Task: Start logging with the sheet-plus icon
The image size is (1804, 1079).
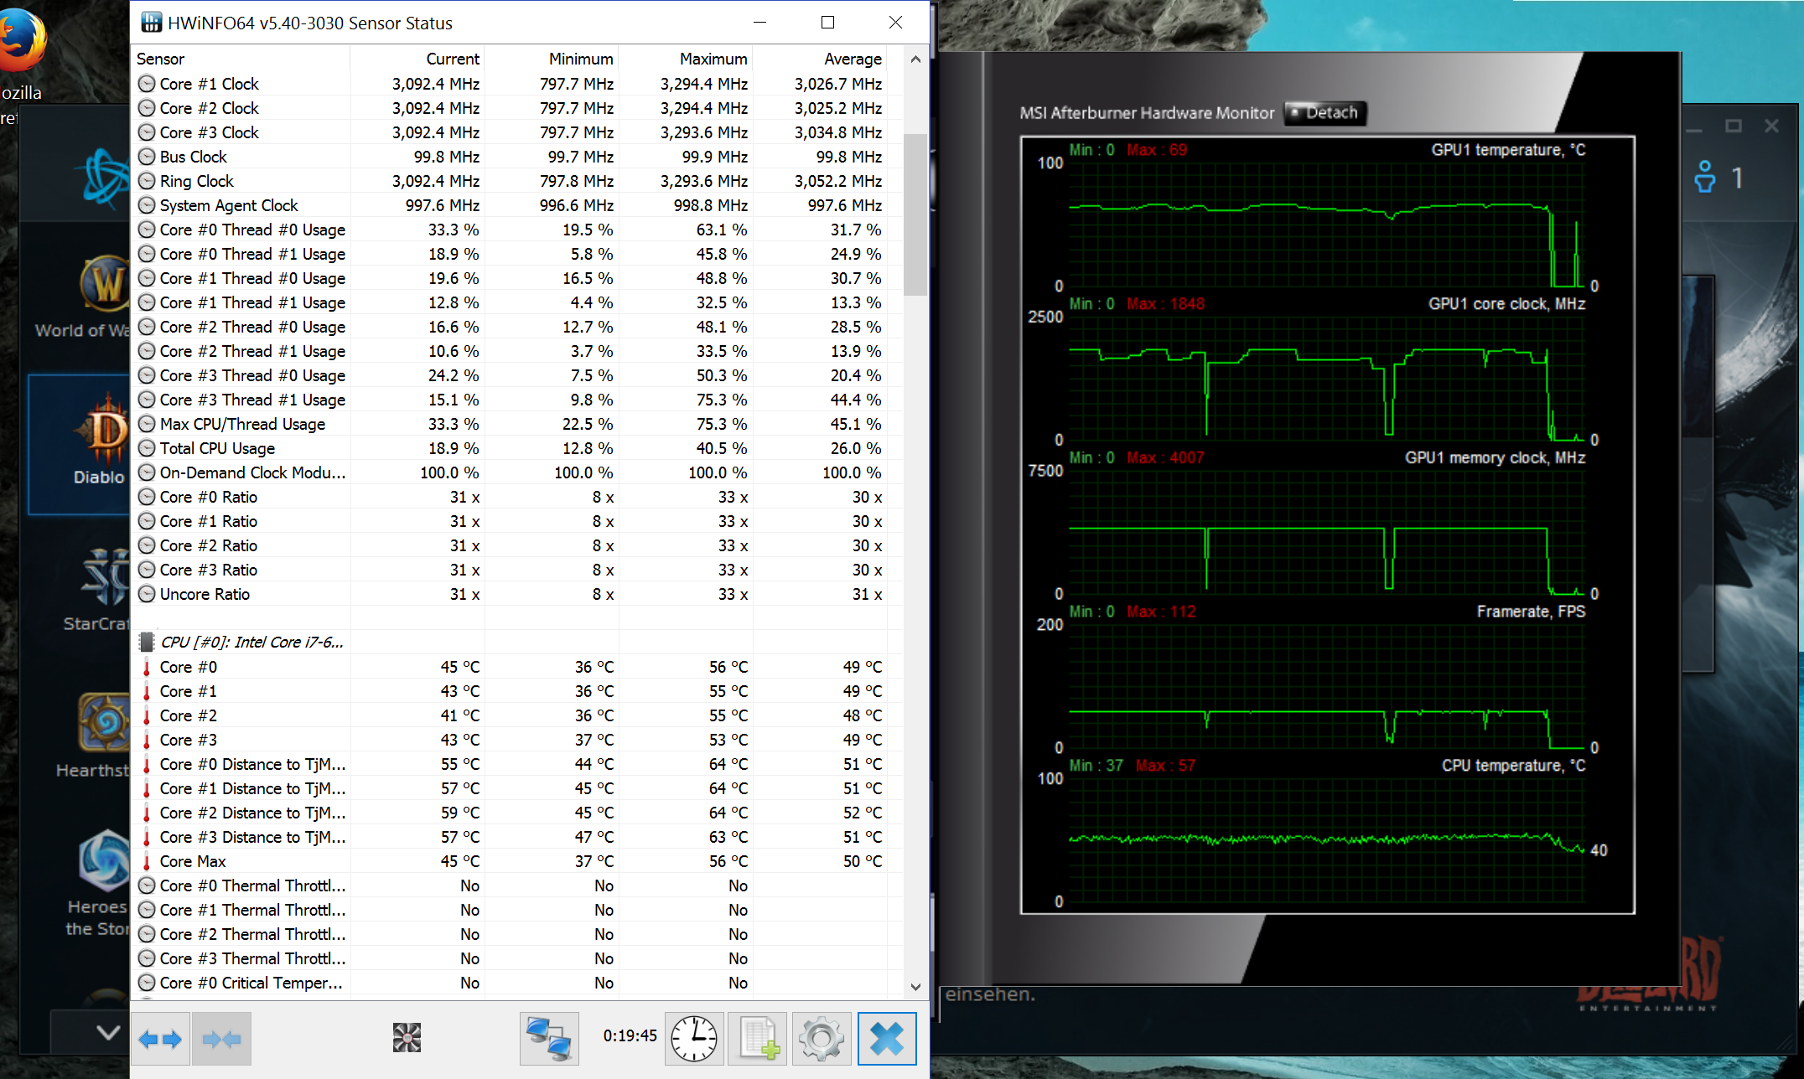Action: (x=759, y=1039)
